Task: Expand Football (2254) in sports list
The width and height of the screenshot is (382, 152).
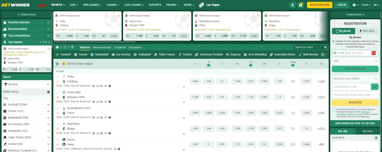Action: pyautogui.click(x=48, y=105)
